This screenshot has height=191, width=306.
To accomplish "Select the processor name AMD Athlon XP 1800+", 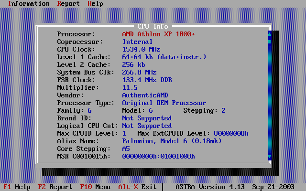I will click(x=158, y=34).
